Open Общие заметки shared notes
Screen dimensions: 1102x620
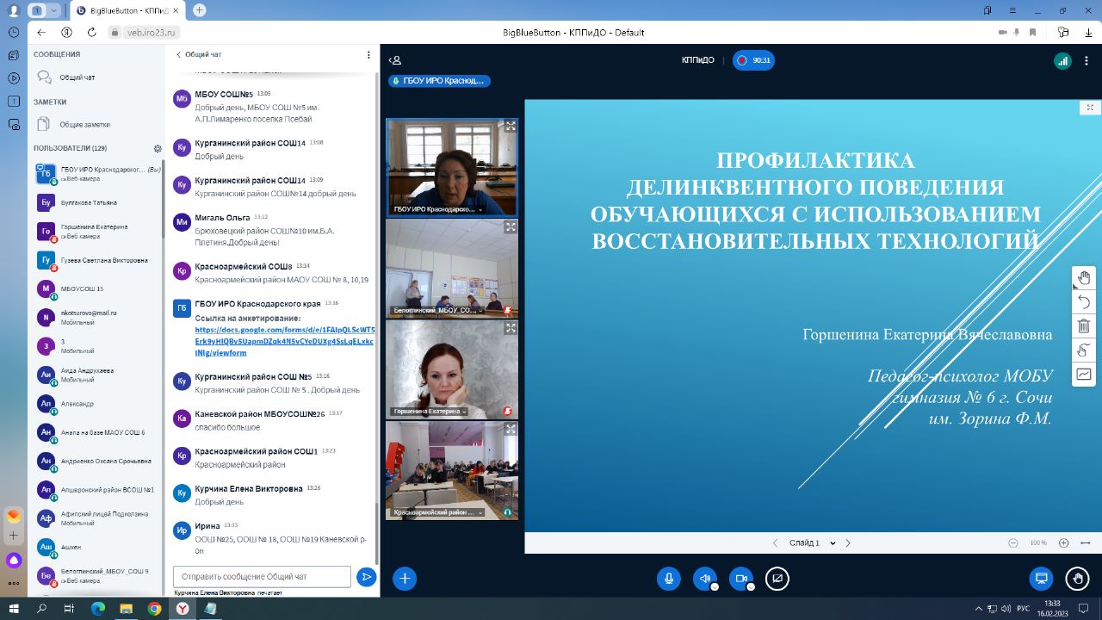click(x=84, y=124)
